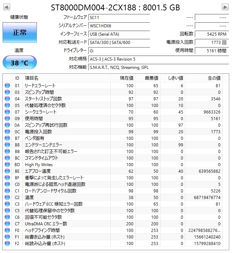Click the 38 °C temperature button
The width and height of the screenshot is (232, 253).
20,62
